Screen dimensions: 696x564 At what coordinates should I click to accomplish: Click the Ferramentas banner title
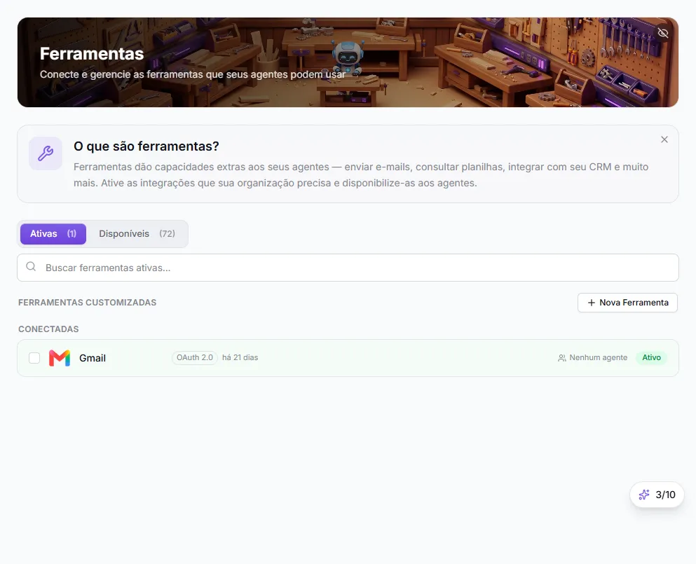click(92, 54)
